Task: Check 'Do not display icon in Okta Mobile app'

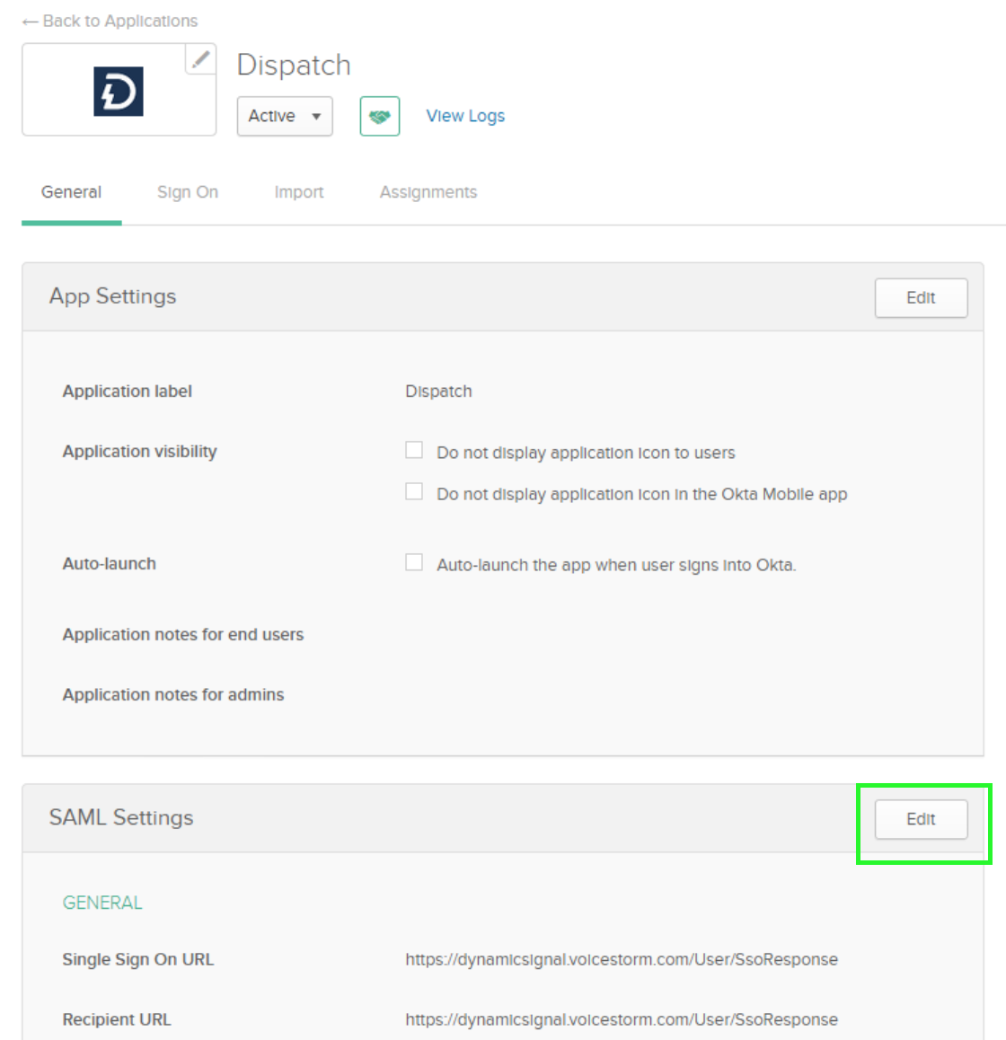Action: pyautogui.click(x=414, y=491)
